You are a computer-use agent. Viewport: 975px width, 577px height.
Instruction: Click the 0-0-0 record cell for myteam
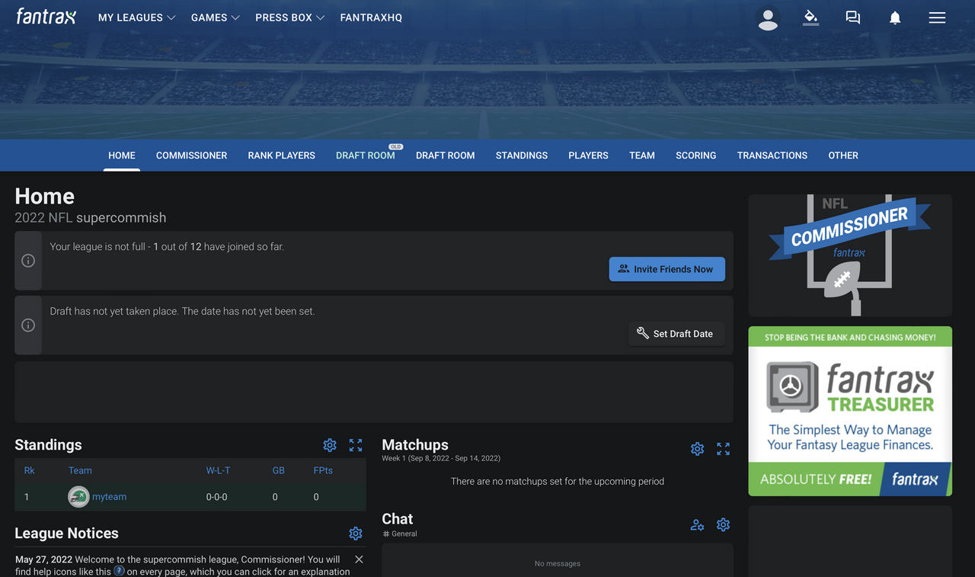pyautogui.click(x=216, y=497)
